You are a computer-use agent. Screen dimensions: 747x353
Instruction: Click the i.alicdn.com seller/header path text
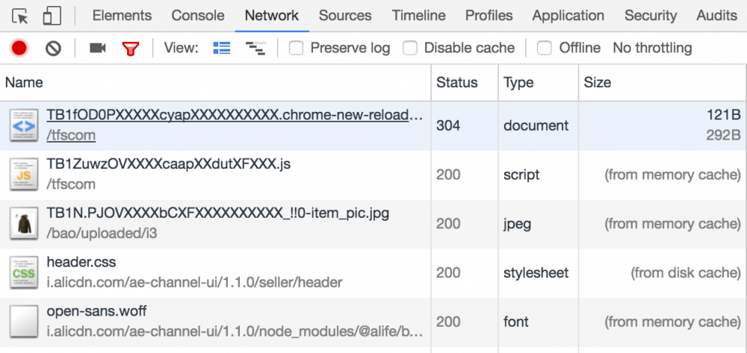point(194,283)
